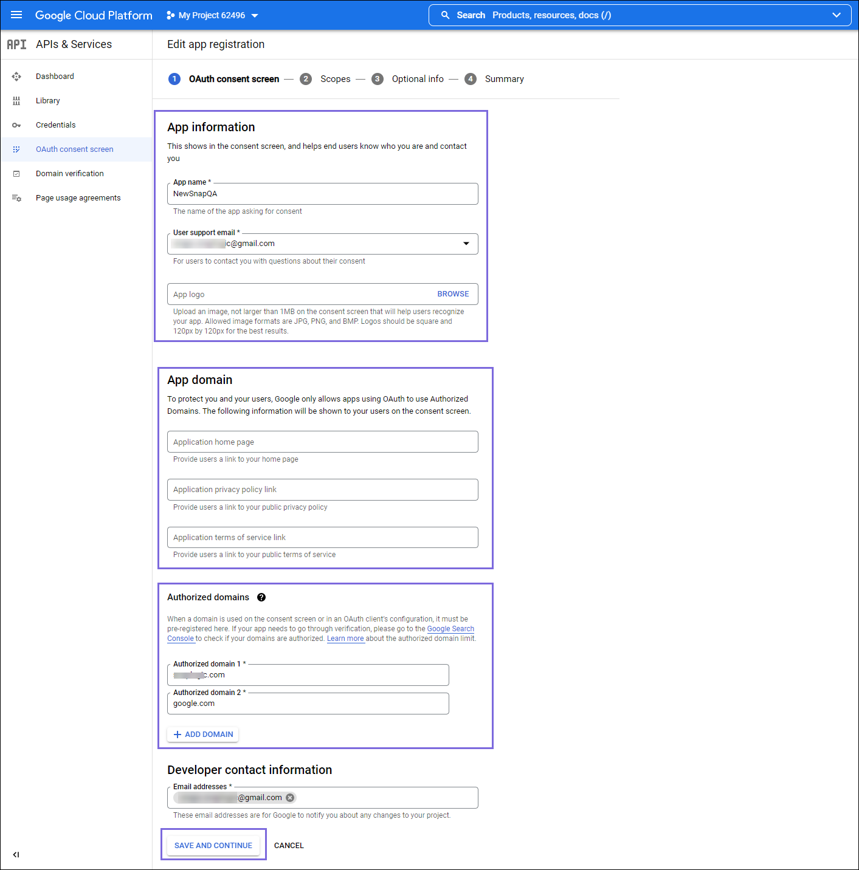Screen dimensions: 859x870
Task: Select OAuth consent screen step 1
Action: [x=224, y=79]
